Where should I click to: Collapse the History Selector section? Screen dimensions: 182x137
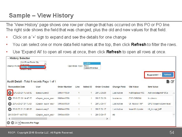click(x=8, y=58)
